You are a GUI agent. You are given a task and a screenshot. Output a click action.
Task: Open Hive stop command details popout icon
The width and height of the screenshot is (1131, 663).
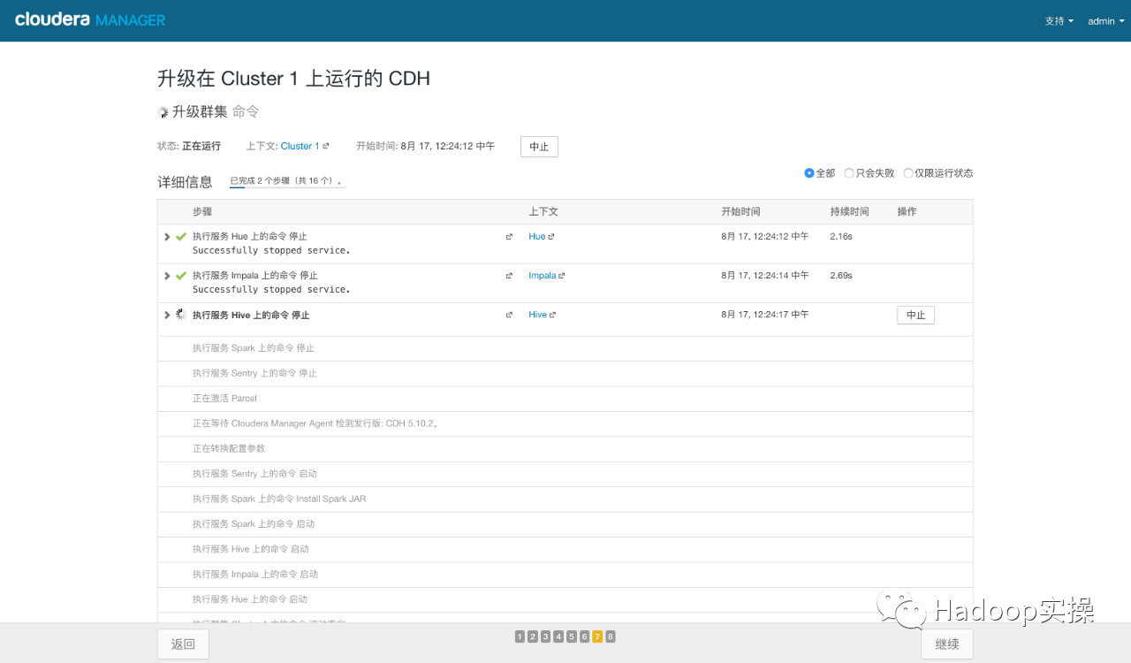click(x=509, y=315)
